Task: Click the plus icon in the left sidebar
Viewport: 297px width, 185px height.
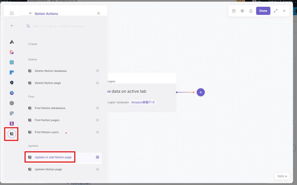Action: (12, 26)
